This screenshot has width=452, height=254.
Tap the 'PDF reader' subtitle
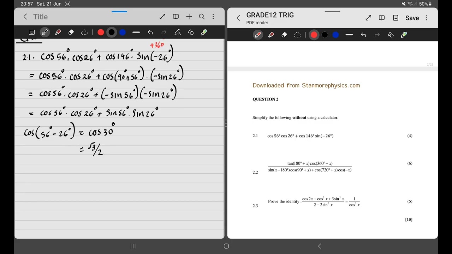coord(257,23)
